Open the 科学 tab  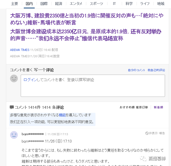click(129, 4)
